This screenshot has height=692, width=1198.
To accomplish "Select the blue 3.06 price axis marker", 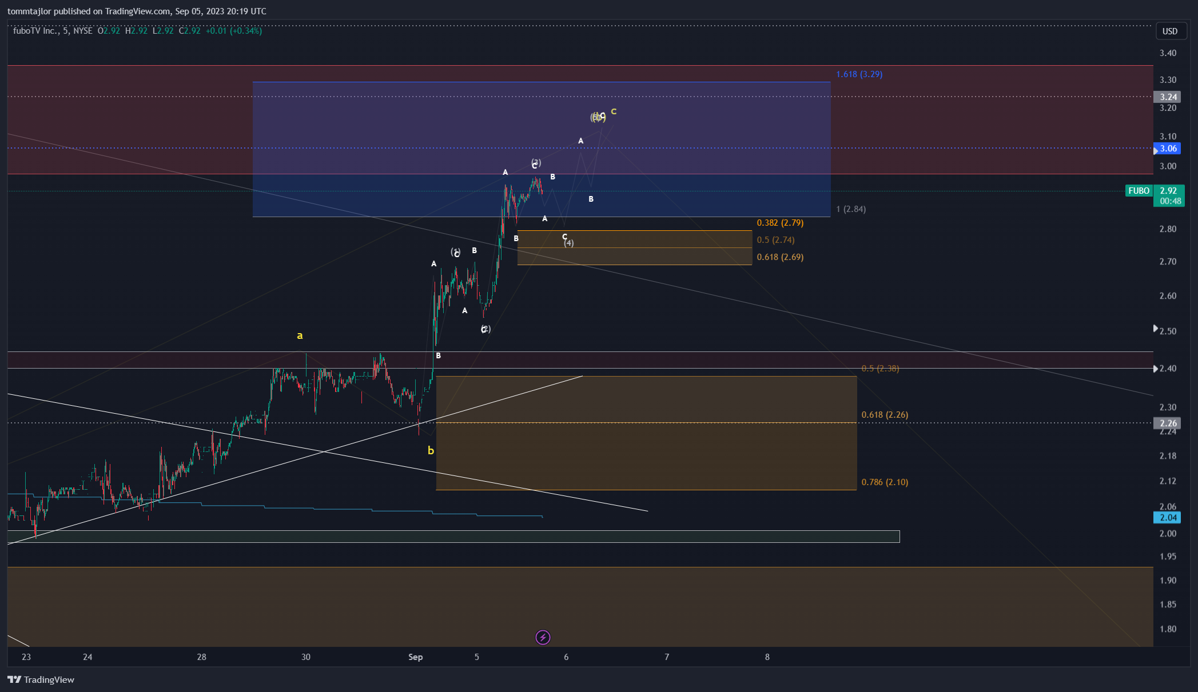I will click(1168, 149).
